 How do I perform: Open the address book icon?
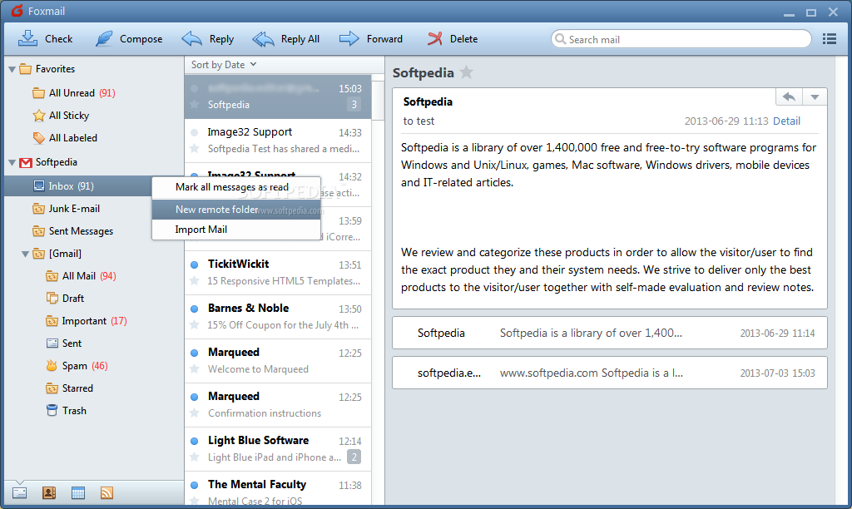pyautogui.click(x=49, y=493)
